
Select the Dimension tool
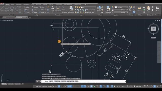tap(58, 9)
